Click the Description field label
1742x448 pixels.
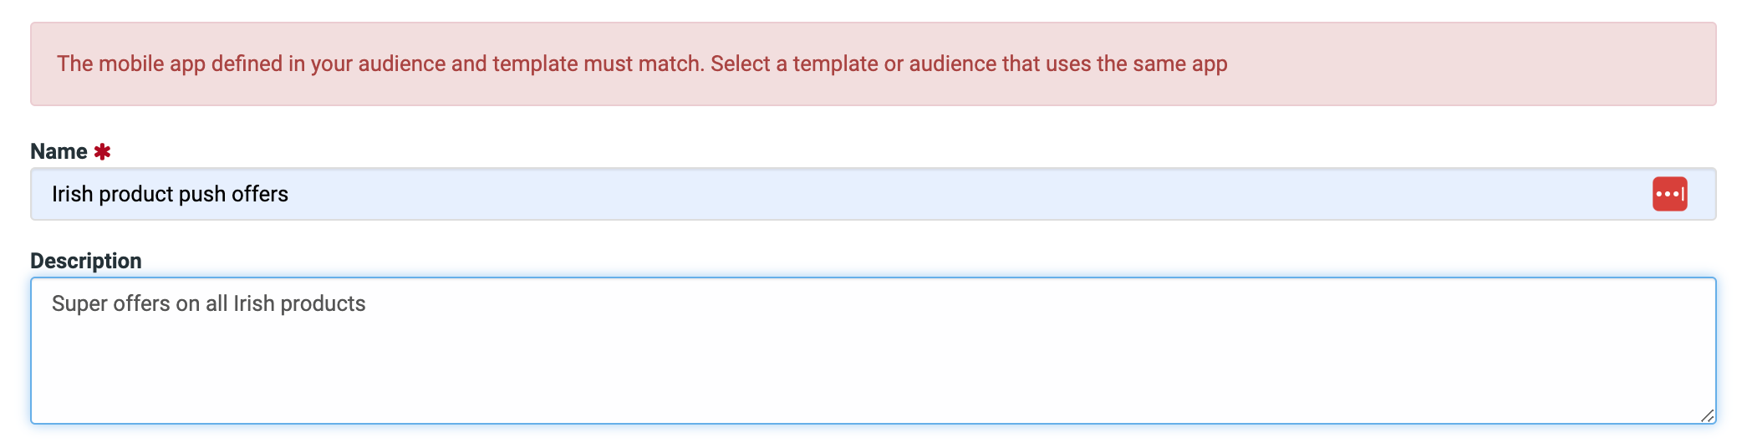[86, 261]
